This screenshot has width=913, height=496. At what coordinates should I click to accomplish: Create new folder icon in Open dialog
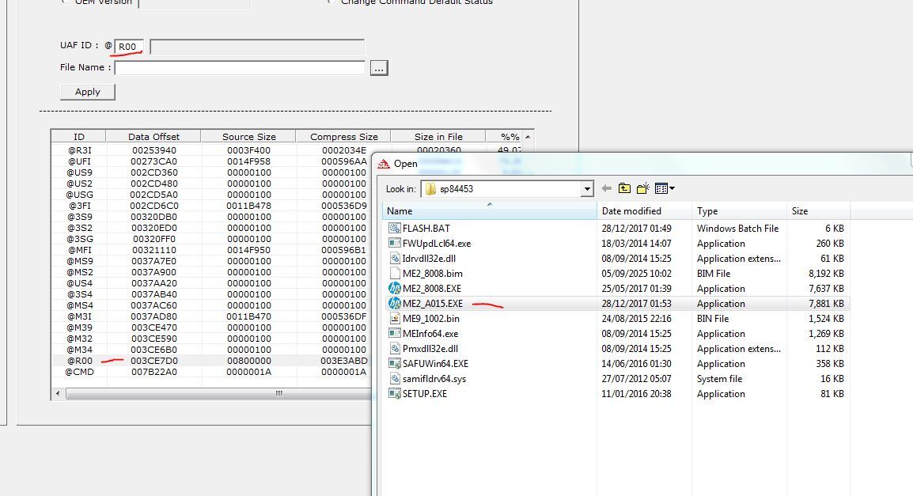pos(643,188)
